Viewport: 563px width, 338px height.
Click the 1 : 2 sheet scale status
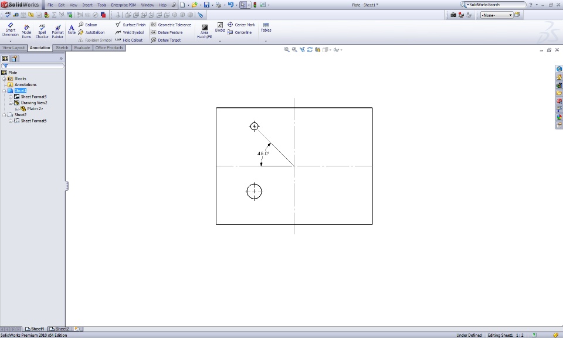tap(520, 335)
